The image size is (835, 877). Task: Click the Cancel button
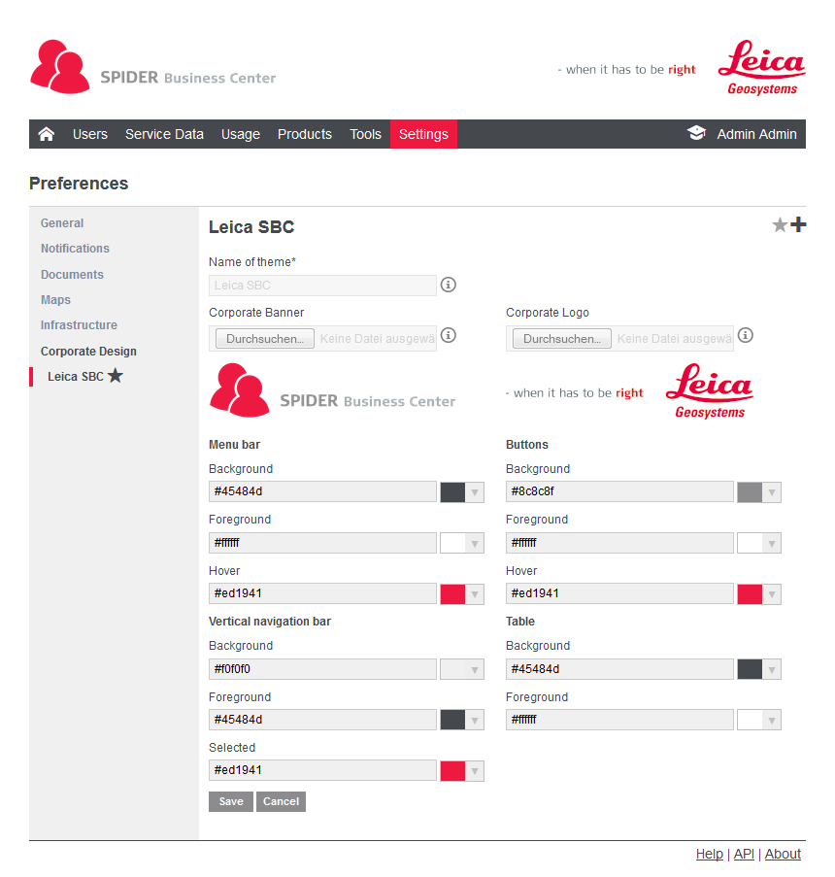(x=281, y=801)
